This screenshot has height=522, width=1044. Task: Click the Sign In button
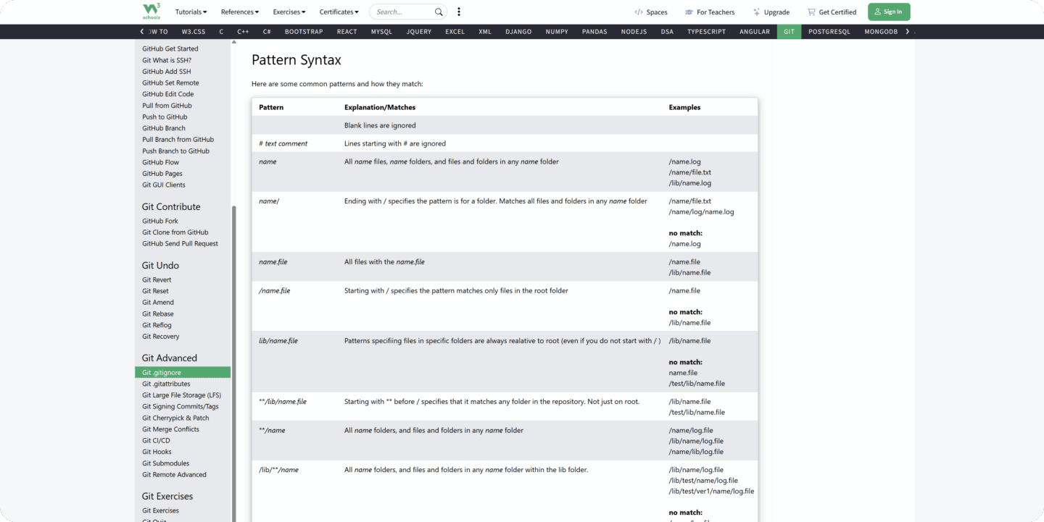(x=889, y=12)
